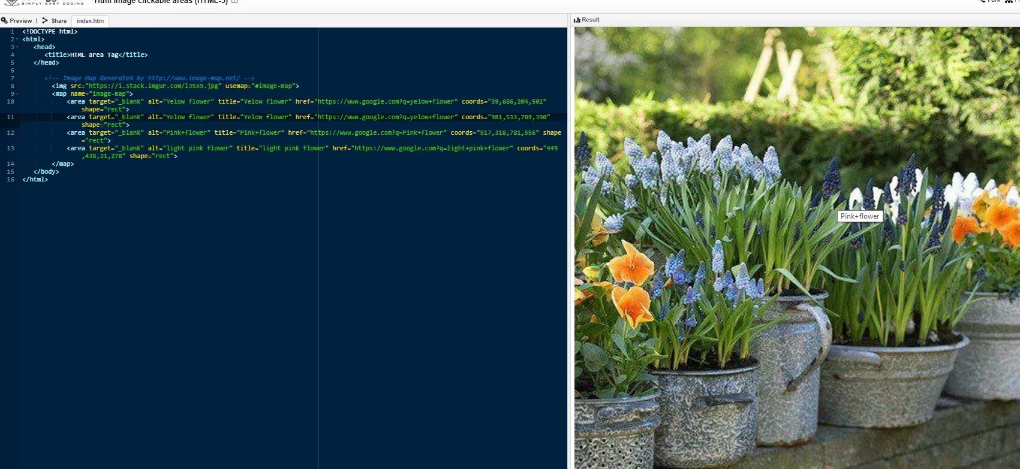Image resolution: width=1020 pixels, height=469 pixels.
Task: Click the Image Map Generated comment line
Action: 149,78
